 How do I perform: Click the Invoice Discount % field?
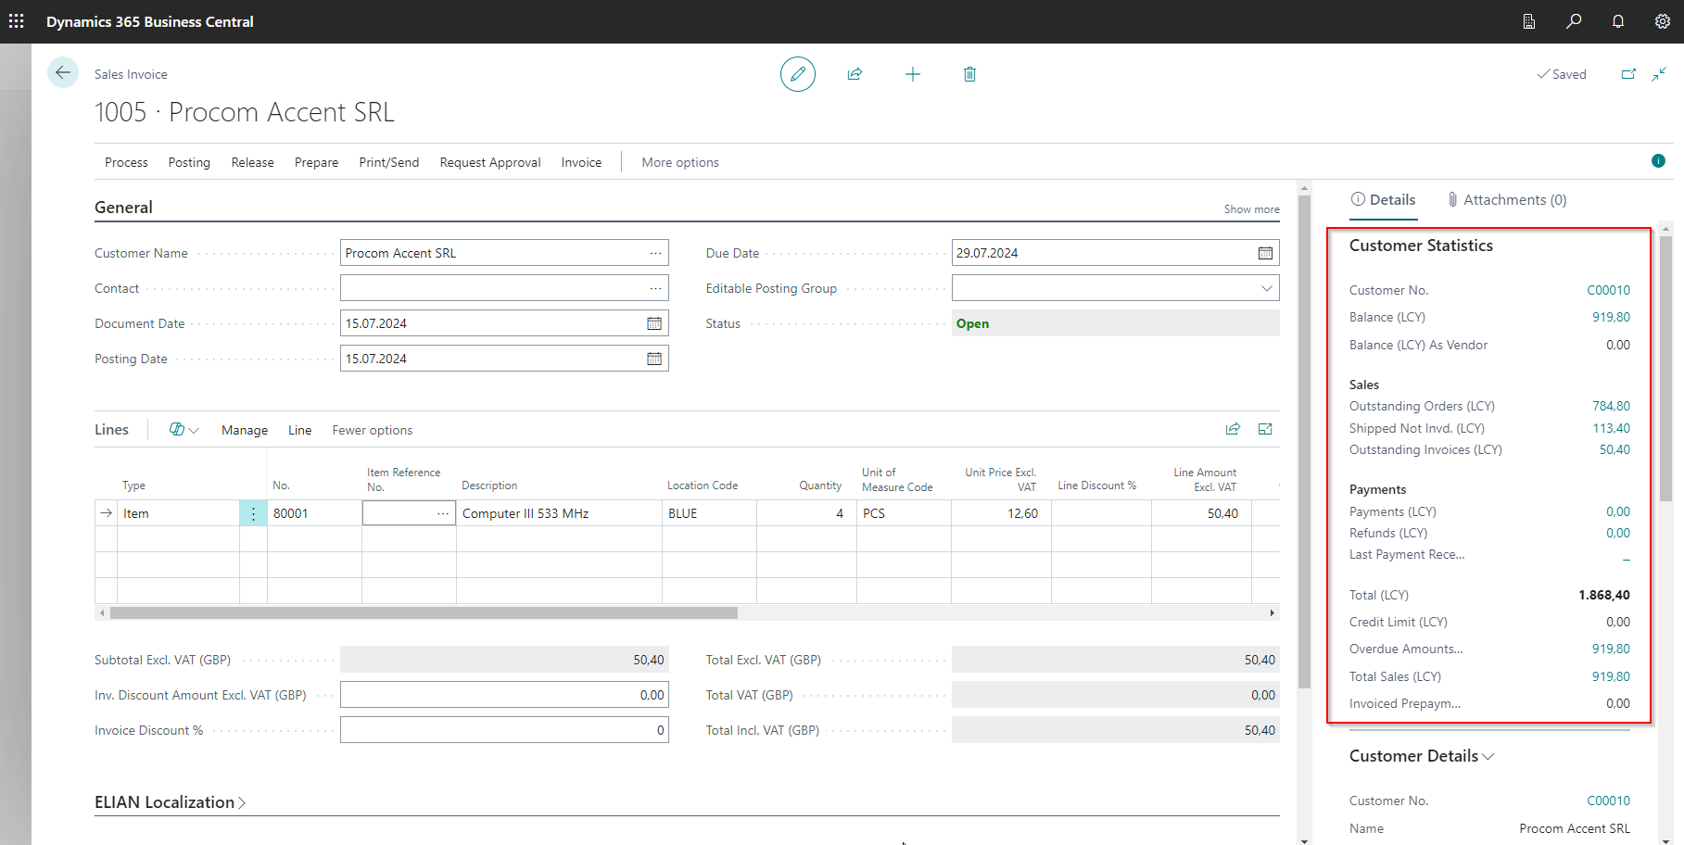click(x=504, y=730)
